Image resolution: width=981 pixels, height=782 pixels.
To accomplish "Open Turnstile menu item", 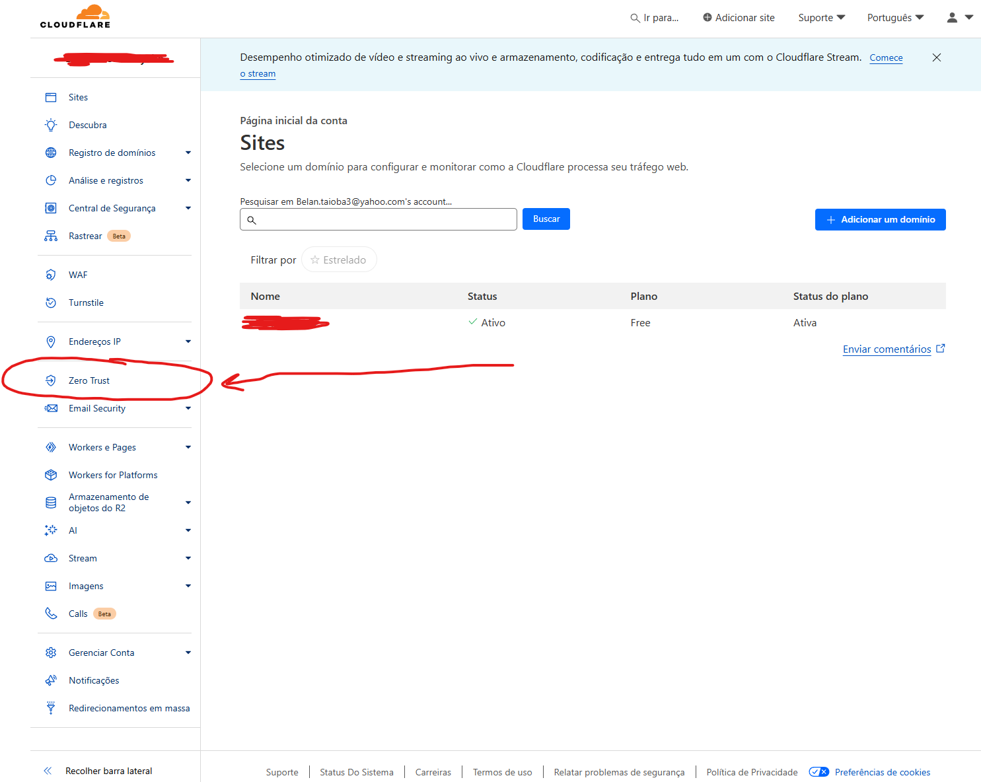I will click(86, 302).
